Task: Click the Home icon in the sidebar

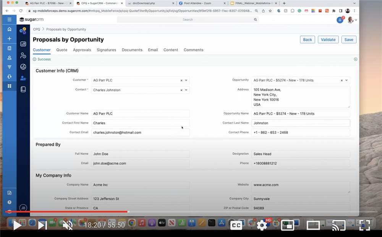Action: click(10, 29)
